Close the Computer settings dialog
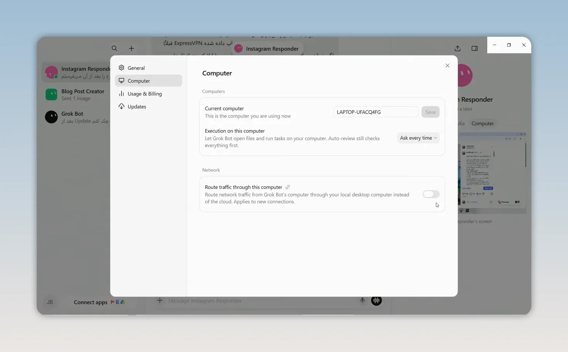This screenshot has width=568, height=352. pyautogui.click(x=447, y=65)
